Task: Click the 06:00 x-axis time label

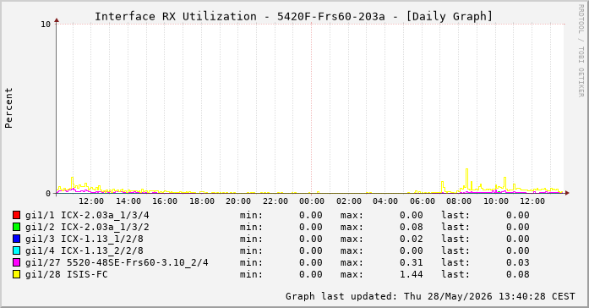Action: [x=423, y=201]
